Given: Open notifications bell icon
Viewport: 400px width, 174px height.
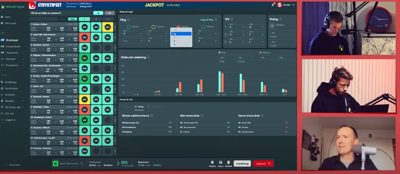Looking at the screenshot, I should click(x=273, y=5).
